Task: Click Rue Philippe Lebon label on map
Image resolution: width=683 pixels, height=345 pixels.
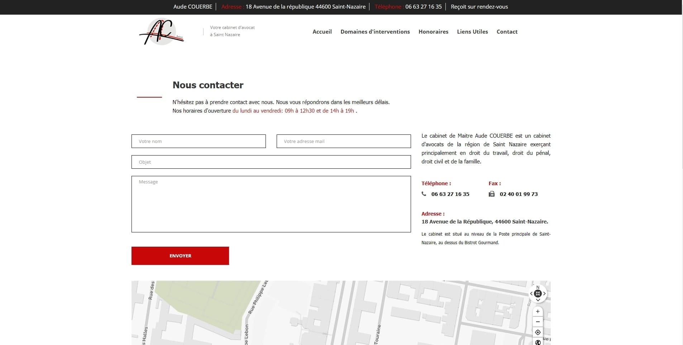Action: (258, 297)
